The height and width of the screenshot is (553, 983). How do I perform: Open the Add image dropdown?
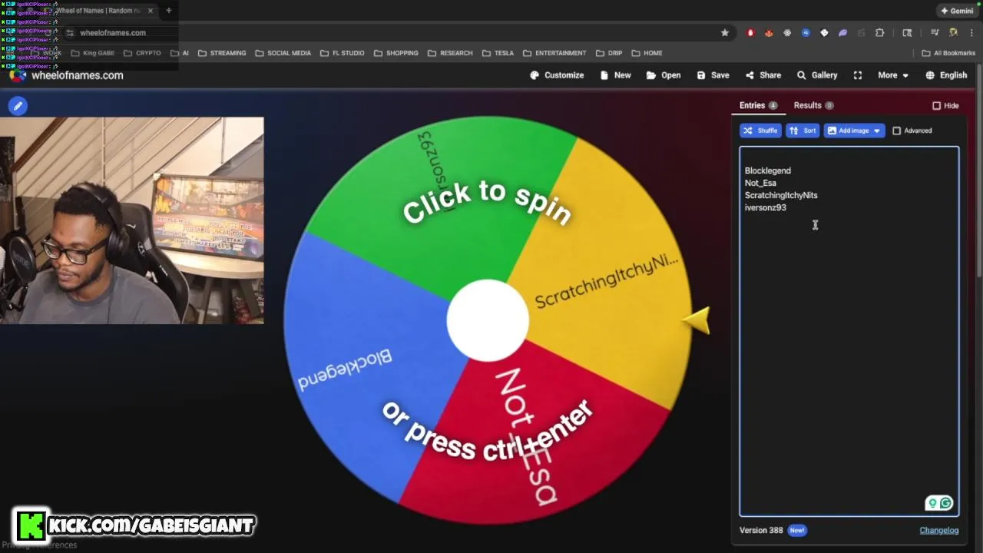(x=854, y=131)
